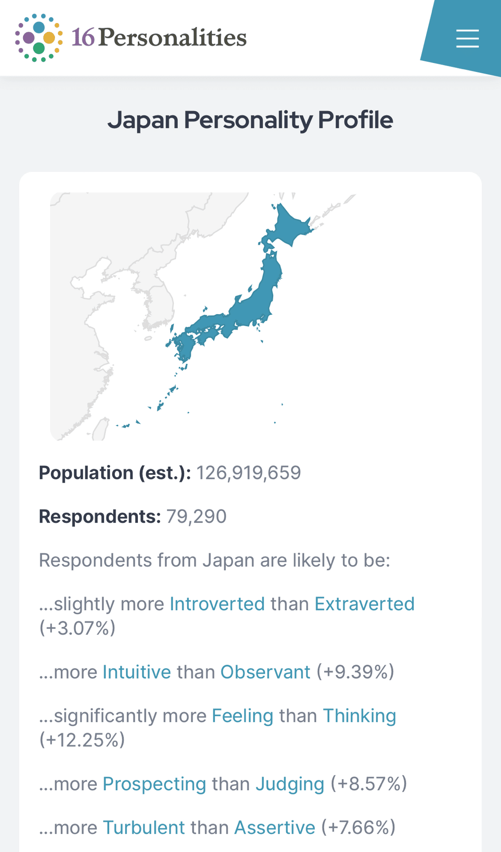
Task: Visit the Assertive trait link
Action: point(275,828)
